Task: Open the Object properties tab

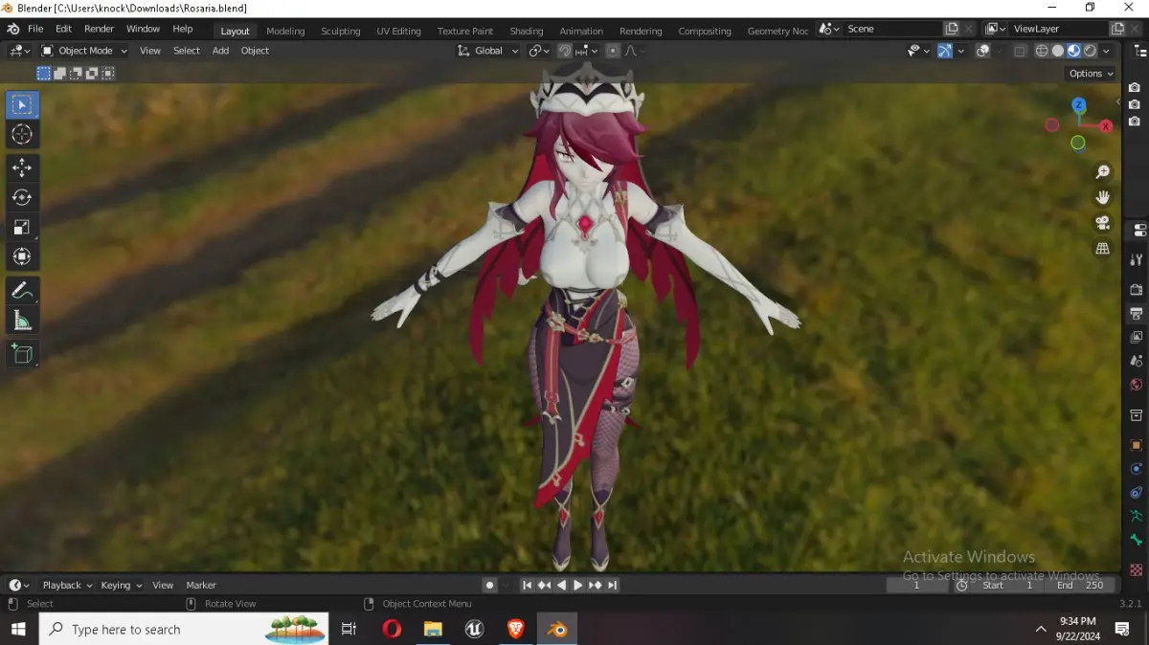Action: (x=1138, y=445)
